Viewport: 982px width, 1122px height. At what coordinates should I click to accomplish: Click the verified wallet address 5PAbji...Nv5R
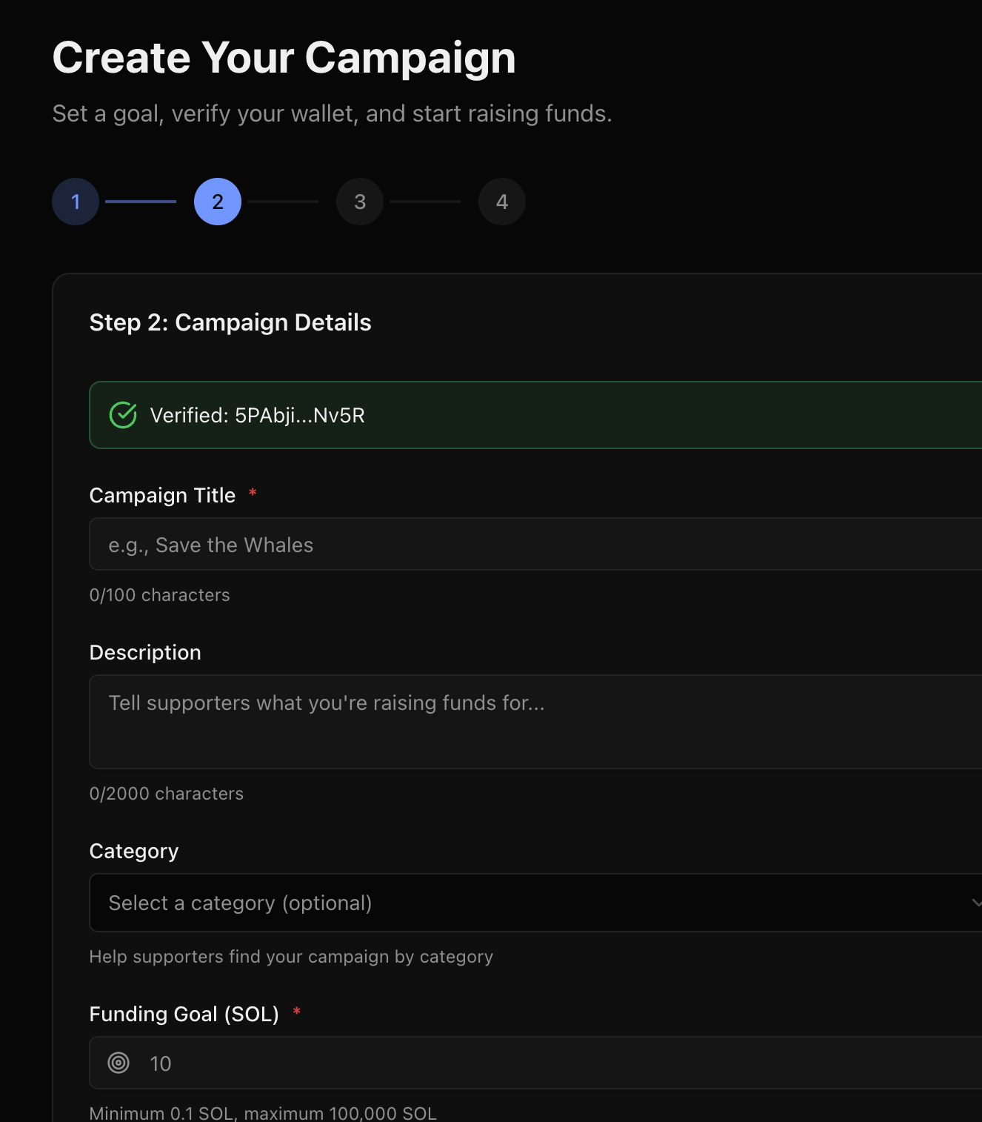point(299,415)
